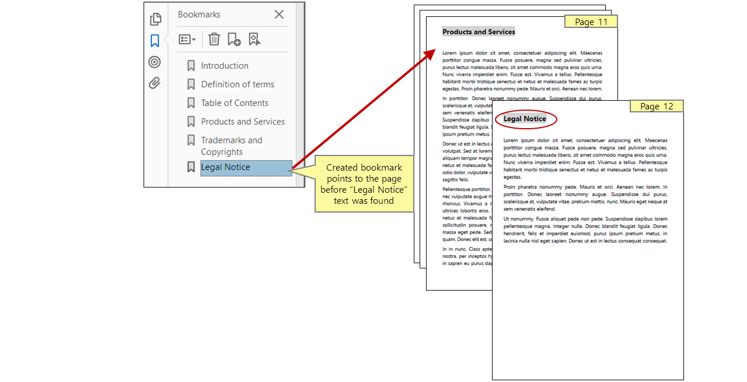Select the Introduction bookmark

[x=224, y=65]
